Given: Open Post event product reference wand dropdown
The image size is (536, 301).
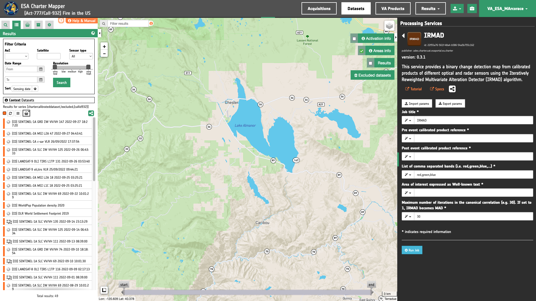Looking at the screenshot, I should (x=408, y=157).
